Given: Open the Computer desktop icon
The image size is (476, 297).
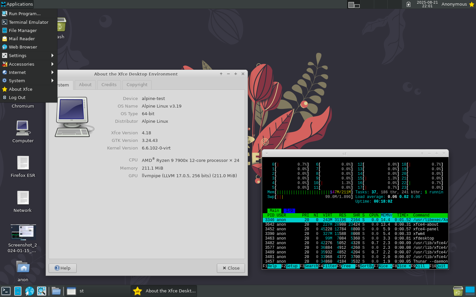Looking at the screenshot, I should 23,129.
